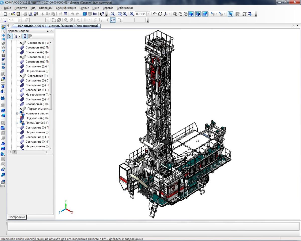301x241 pixels.
Task: Click the Rotate view icon
Action: [x=160, y=14]
